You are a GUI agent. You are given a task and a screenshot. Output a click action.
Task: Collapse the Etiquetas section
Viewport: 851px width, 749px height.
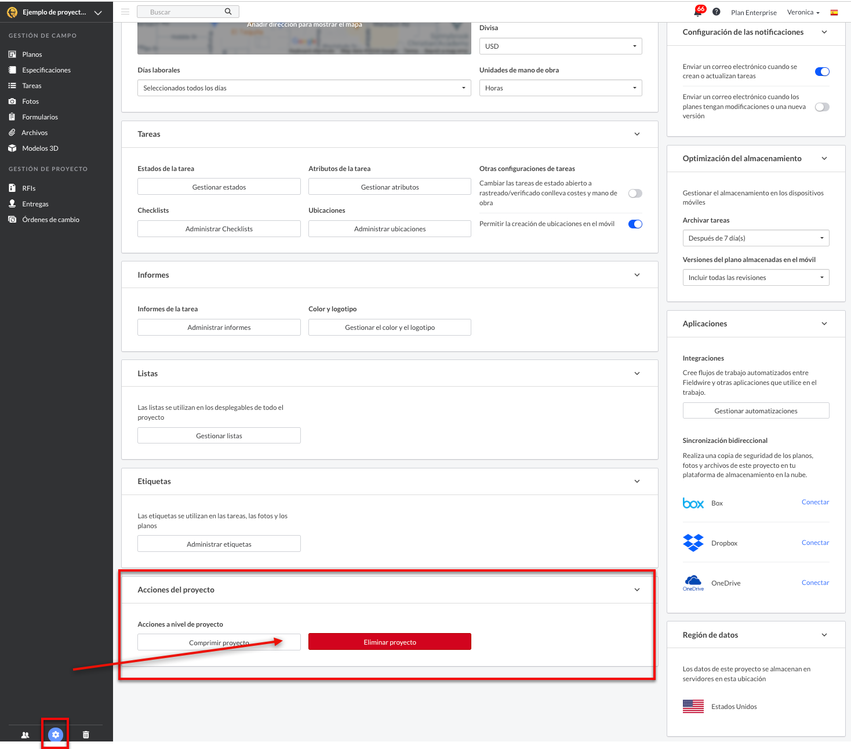[x=637, y=481]
